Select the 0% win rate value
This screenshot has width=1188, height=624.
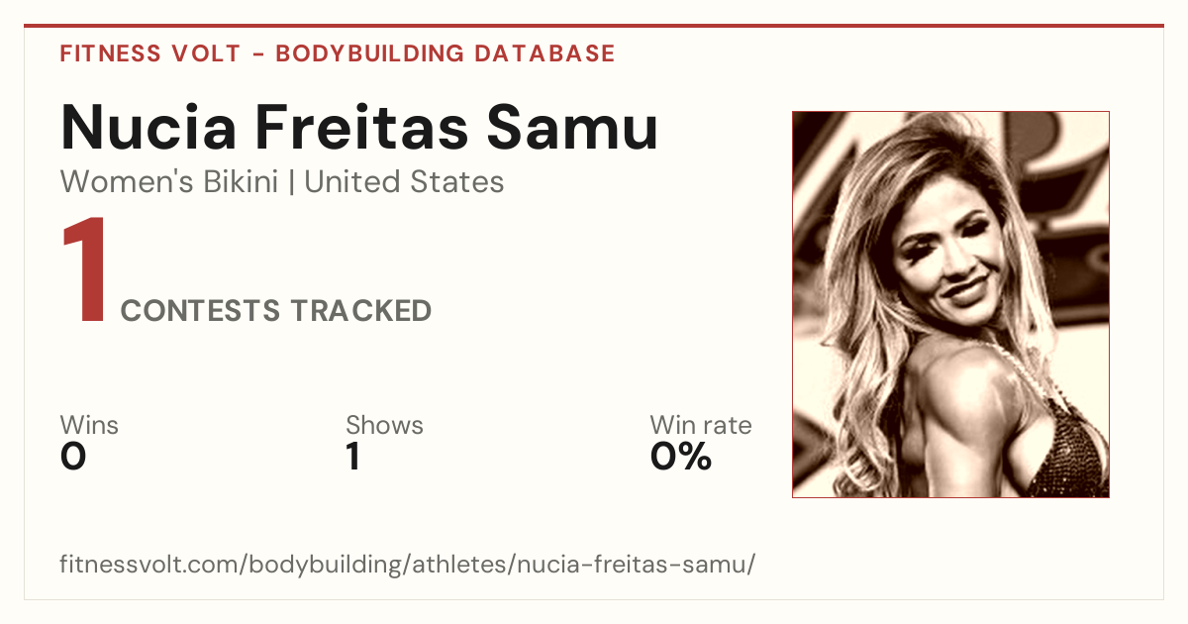[x=681, y=458]
